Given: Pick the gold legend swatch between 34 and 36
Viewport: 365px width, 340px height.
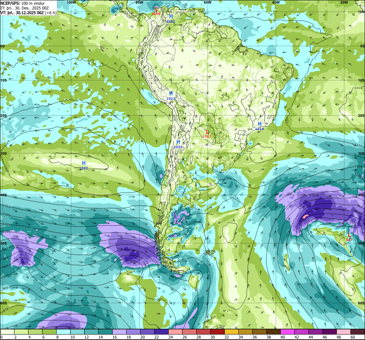Looking at the screenshot, I should tap(246, 332).
